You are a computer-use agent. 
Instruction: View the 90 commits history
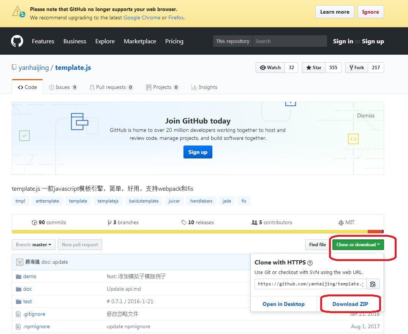[49, 223]
